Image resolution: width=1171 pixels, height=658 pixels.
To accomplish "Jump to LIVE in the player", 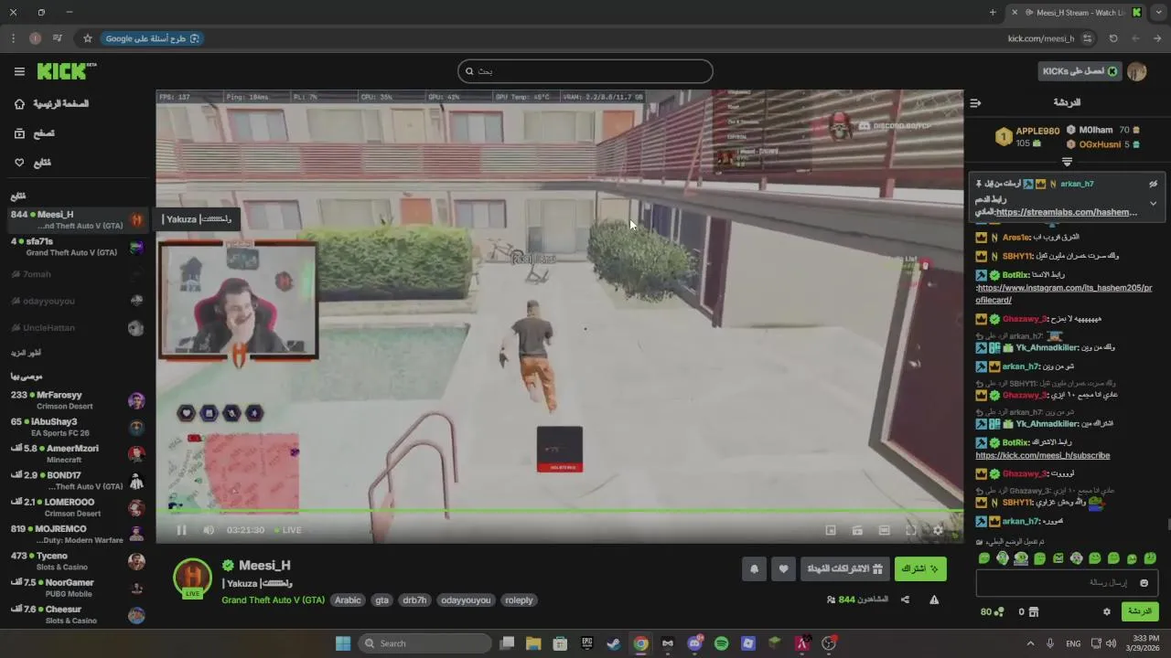I will pyautogui.click(x=287, y=530).
